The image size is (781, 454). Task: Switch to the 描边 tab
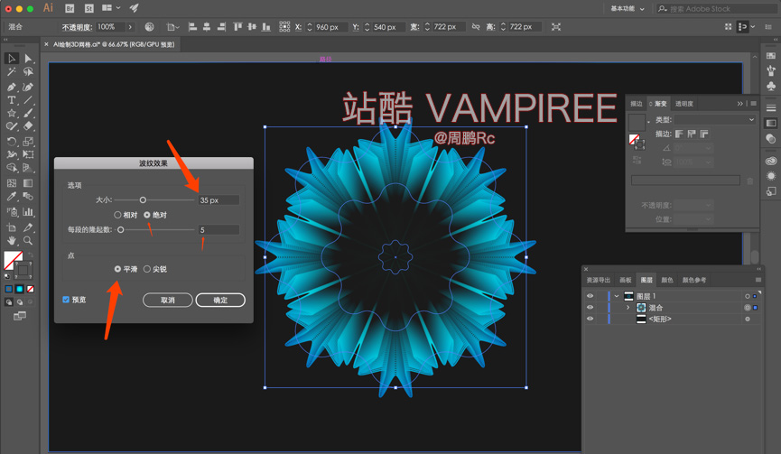click(x=637, y=104)
